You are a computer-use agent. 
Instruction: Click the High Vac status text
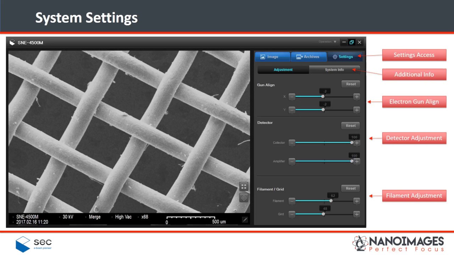(x=123, y=217)
